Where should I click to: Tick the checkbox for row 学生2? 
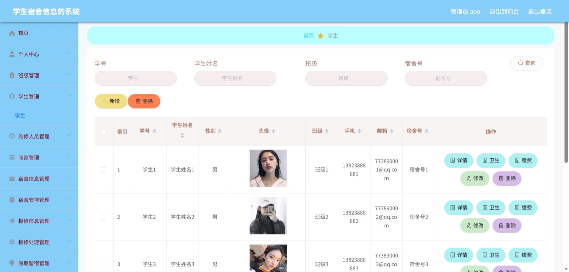(103, 217)
